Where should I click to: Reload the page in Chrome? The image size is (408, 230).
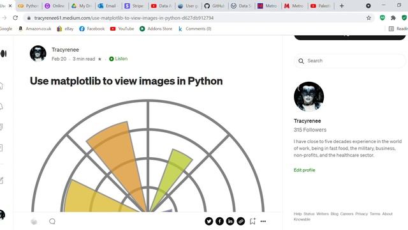coord(15,18)
